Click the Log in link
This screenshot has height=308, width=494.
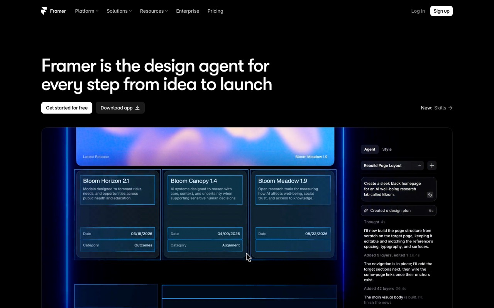click(x=418, y=11)
